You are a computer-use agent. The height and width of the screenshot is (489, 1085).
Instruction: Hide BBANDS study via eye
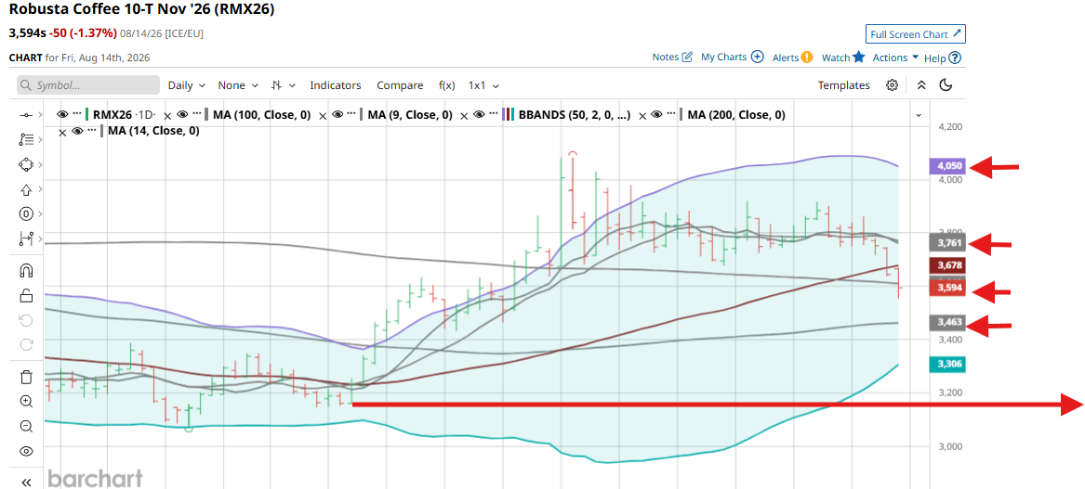481,115
